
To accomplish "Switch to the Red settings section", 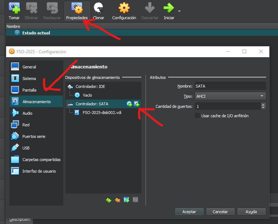I will point(26,125).
